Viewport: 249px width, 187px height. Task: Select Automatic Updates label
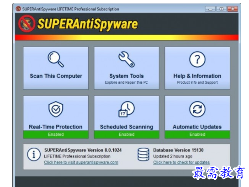(x=197, y=127)
